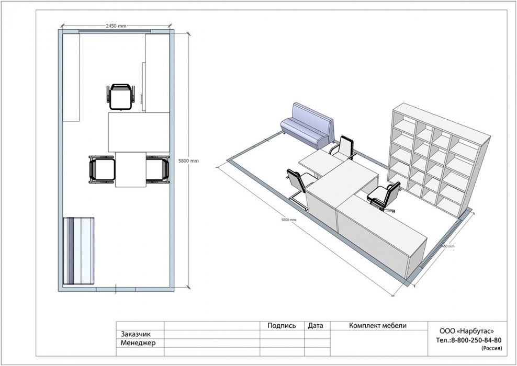Screen dimensions: 517x366
Task: Click the Подпись column header
Action: [282, 326]
